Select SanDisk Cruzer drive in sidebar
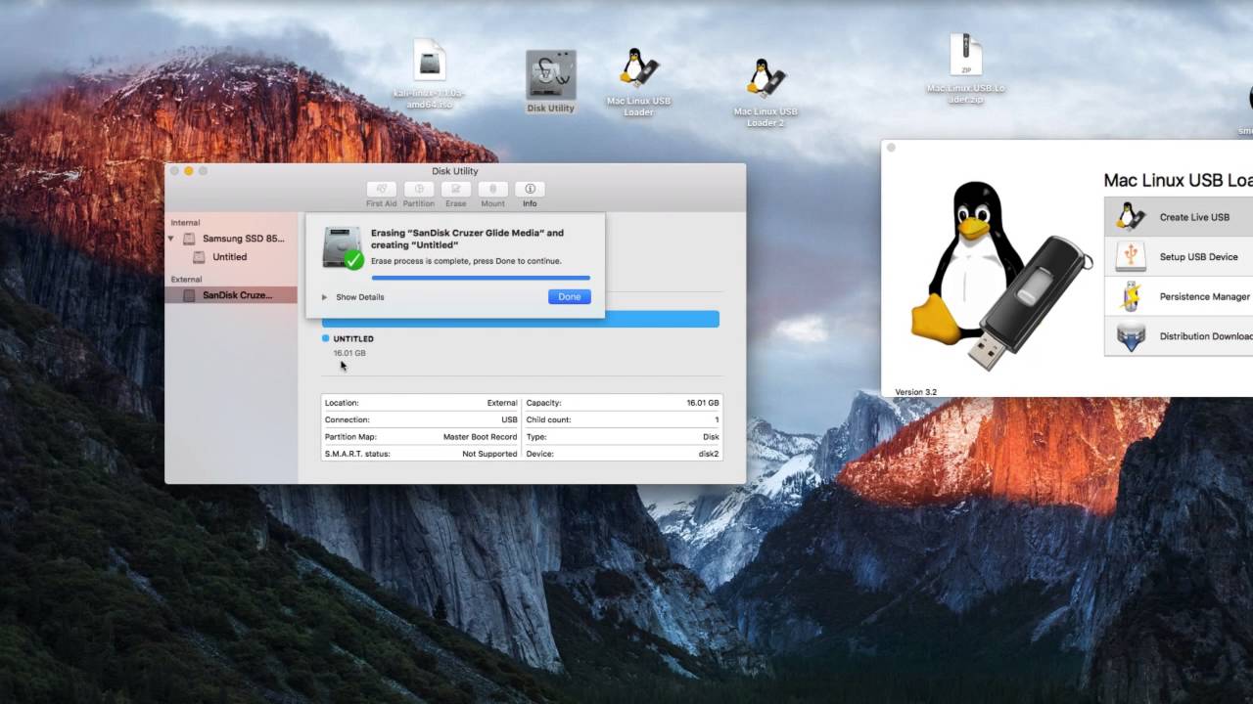The width and height of the screenshot is (1253, 704). [x=231, y=295]
